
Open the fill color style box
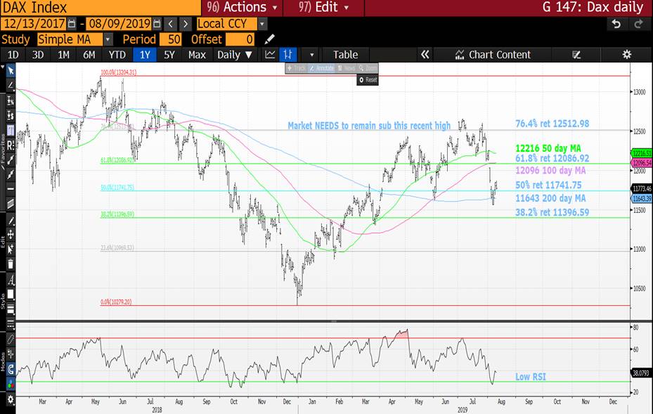(x=11, y=295)
